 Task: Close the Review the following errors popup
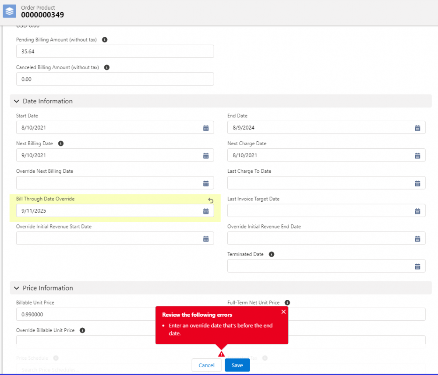(283, 312)
